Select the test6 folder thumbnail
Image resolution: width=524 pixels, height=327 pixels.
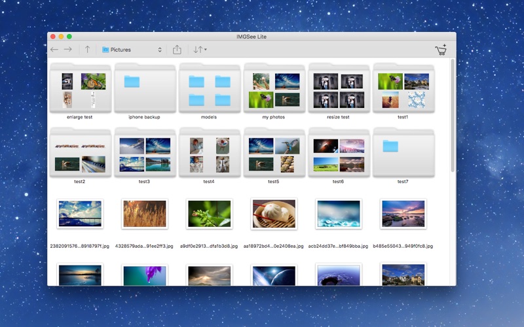pos(339,152)
